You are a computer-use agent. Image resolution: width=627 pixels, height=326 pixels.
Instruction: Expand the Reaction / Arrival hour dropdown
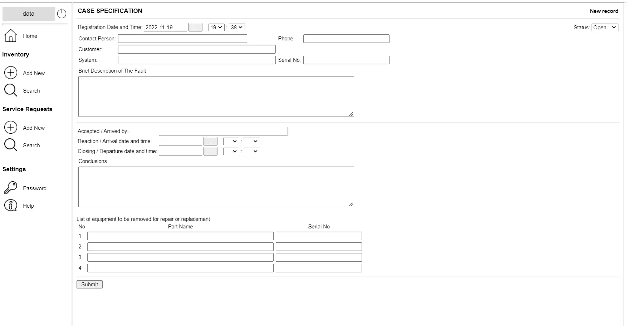click(x=231, y=141)
